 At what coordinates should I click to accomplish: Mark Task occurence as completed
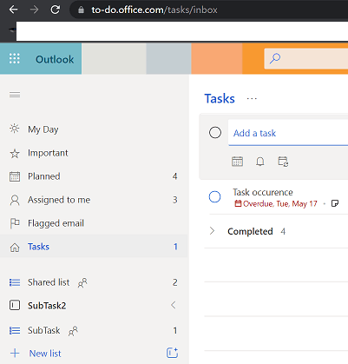coord(215,197)
